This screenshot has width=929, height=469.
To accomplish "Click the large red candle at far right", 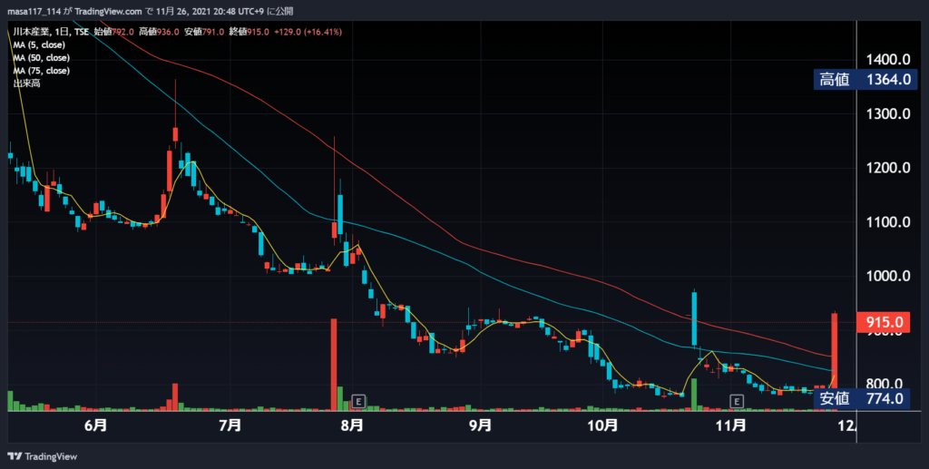I will [835, 348].
